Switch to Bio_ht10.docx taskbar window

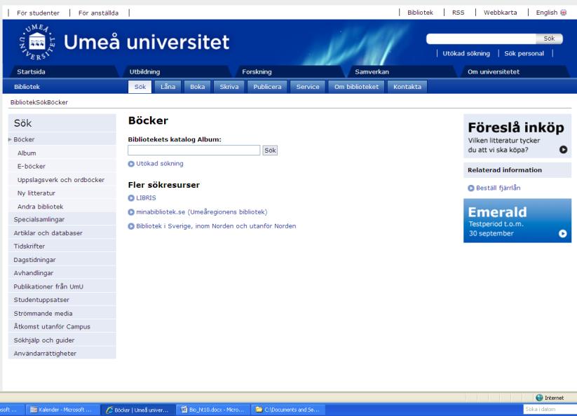(213, 410)
